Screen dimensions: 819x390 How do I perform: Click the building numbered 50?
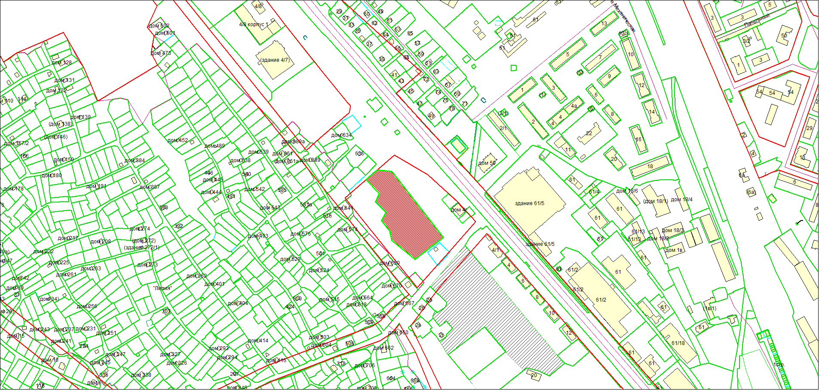click(x=784, y=36)
